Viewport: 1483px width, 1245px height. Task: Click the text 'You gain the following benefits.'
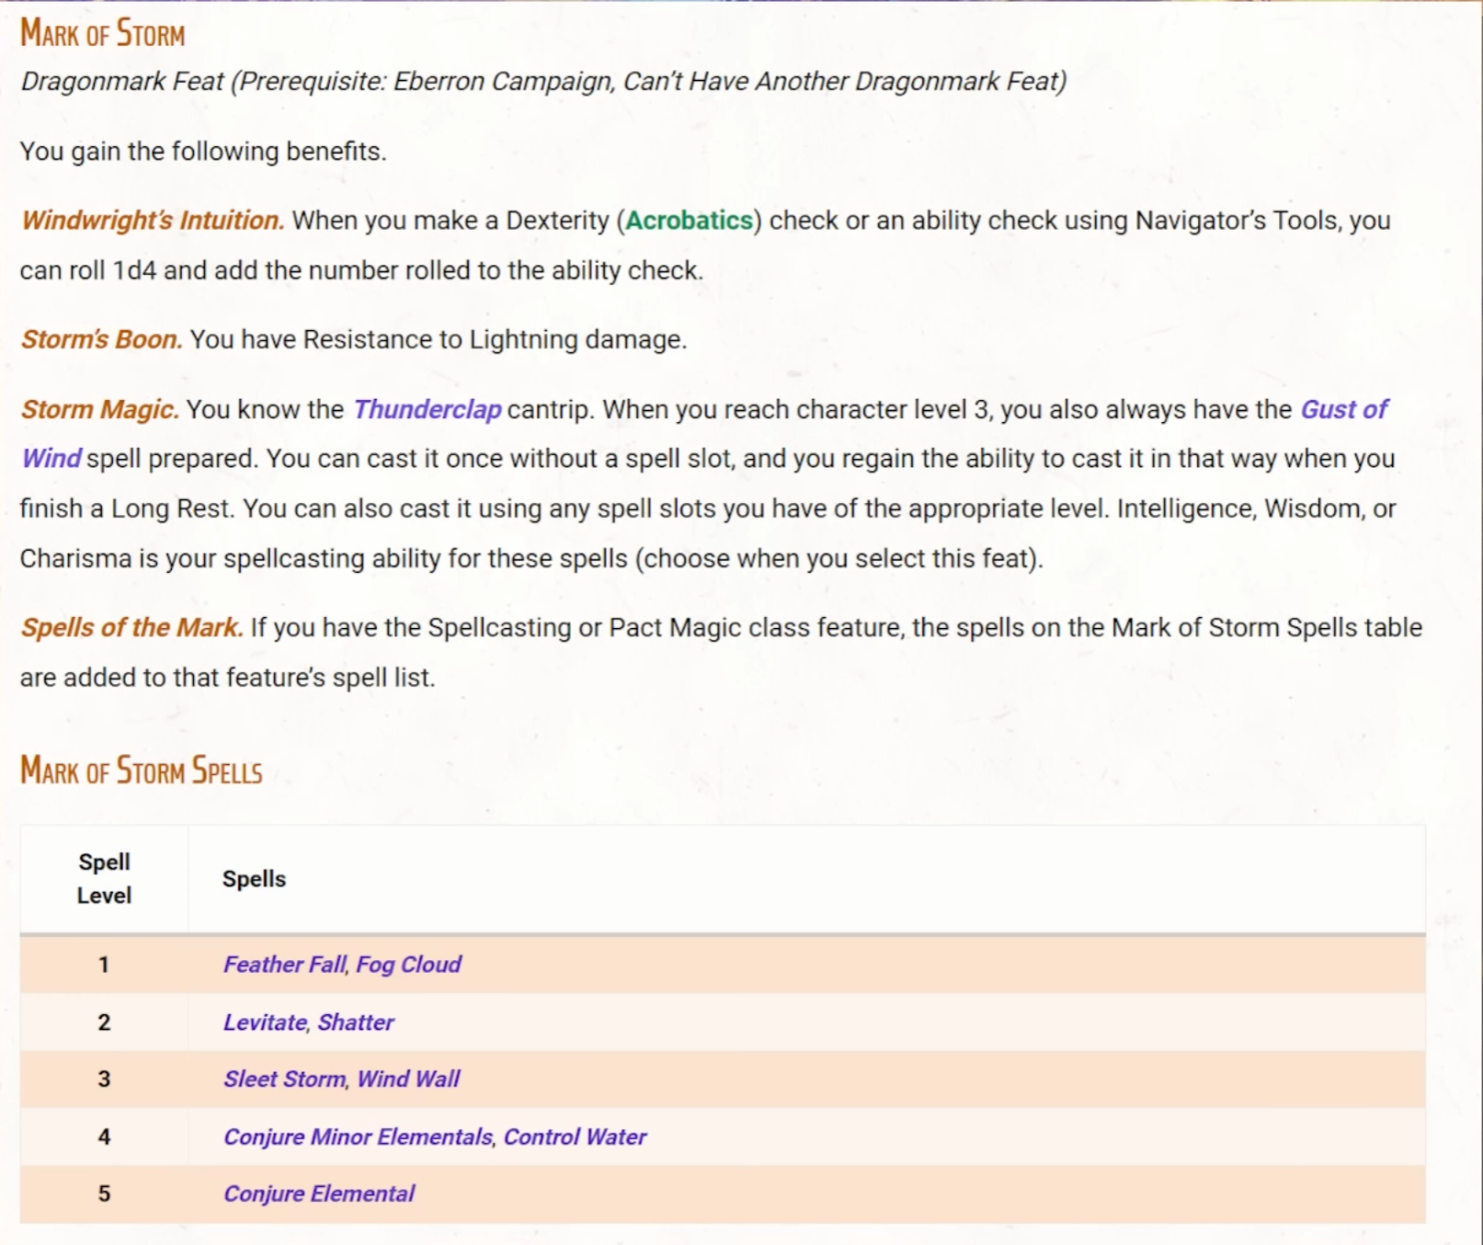tap(203, 151)
